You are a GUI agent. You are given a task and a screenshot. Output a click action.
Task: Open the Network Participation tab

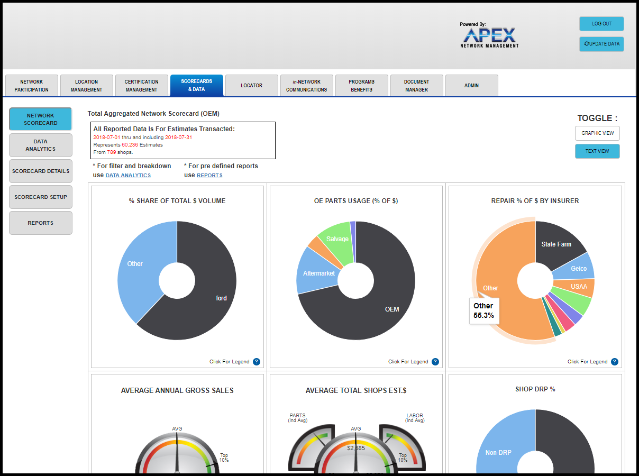(32, 86)
